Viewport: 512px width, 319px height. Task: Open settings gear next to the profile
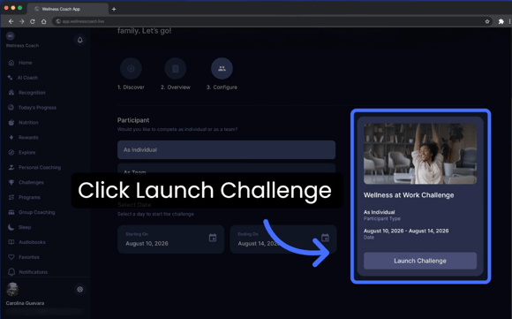pyautogui.click(x=80, y=289)
